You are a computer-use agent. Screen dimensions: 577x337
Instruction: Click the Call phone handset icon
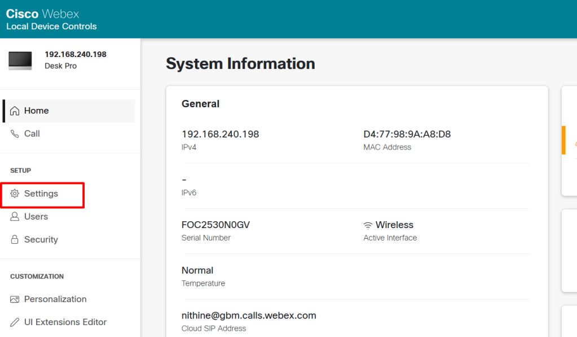click(x=15, y=134)
